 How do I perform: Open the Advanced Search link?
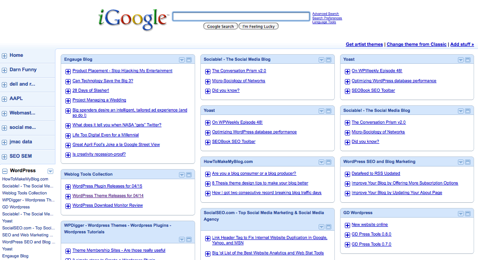click(x=326, y=14)
